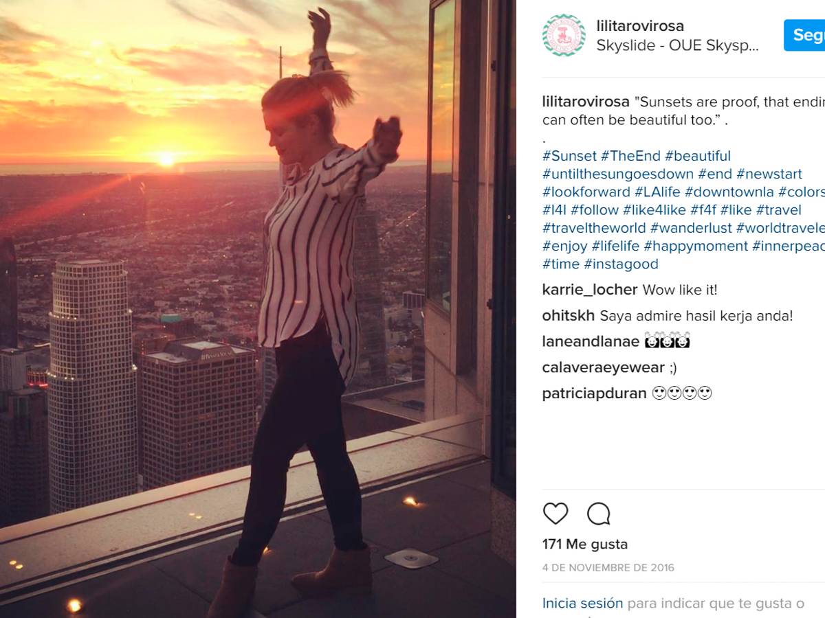Open lilitarovirosa profile avatar
Screen dimensions: 825x618
click(564, 35)
